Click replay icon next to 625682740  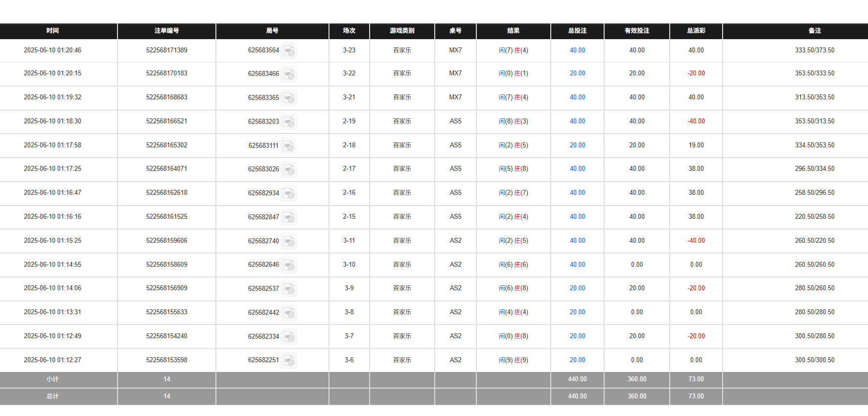tap(289, 241)
